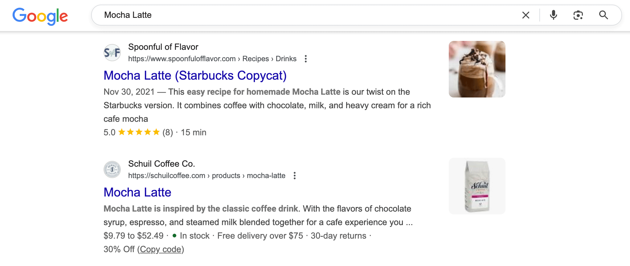
Task: Click the search magnifier icon
Action: [x=603, y=15]
